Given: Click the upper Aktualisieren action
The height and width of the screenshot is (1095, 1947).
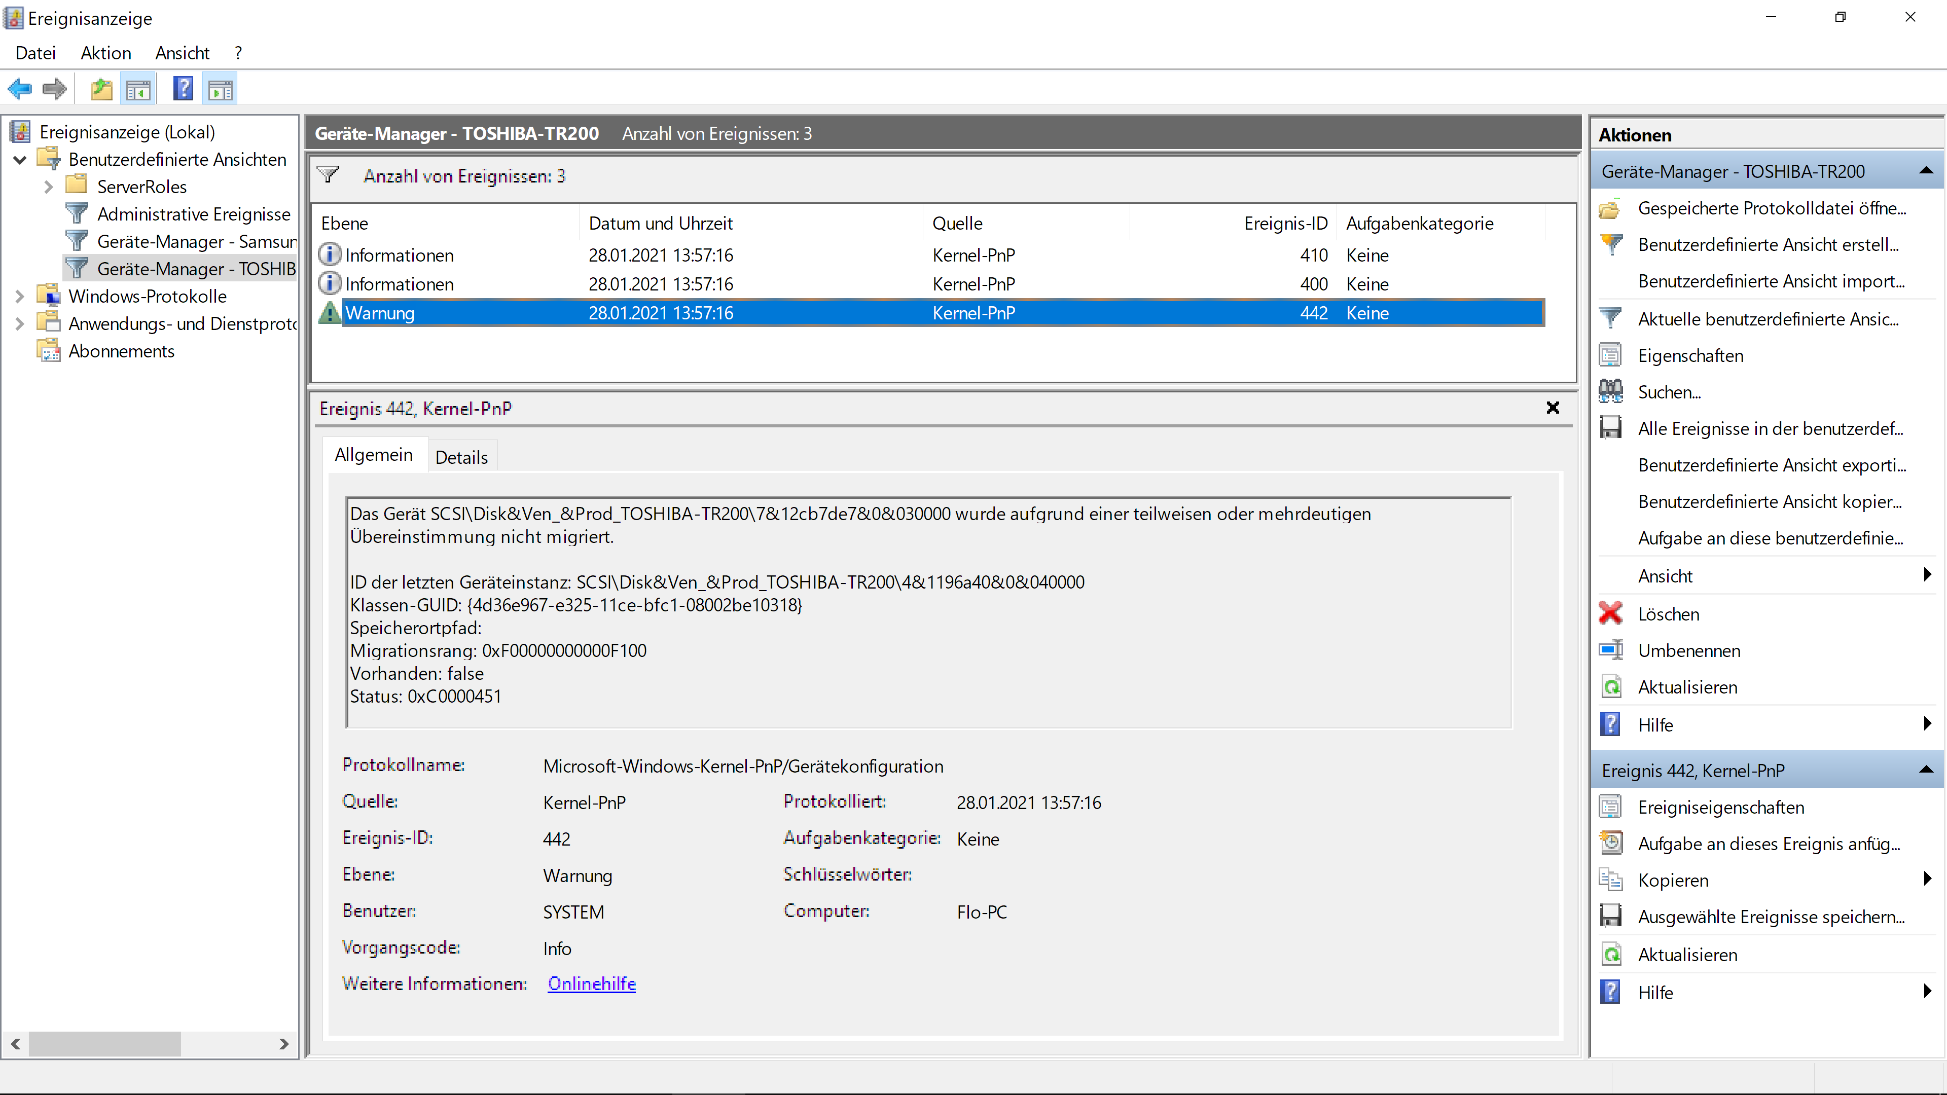Looking at the screenshot, I should (1687, 687).
